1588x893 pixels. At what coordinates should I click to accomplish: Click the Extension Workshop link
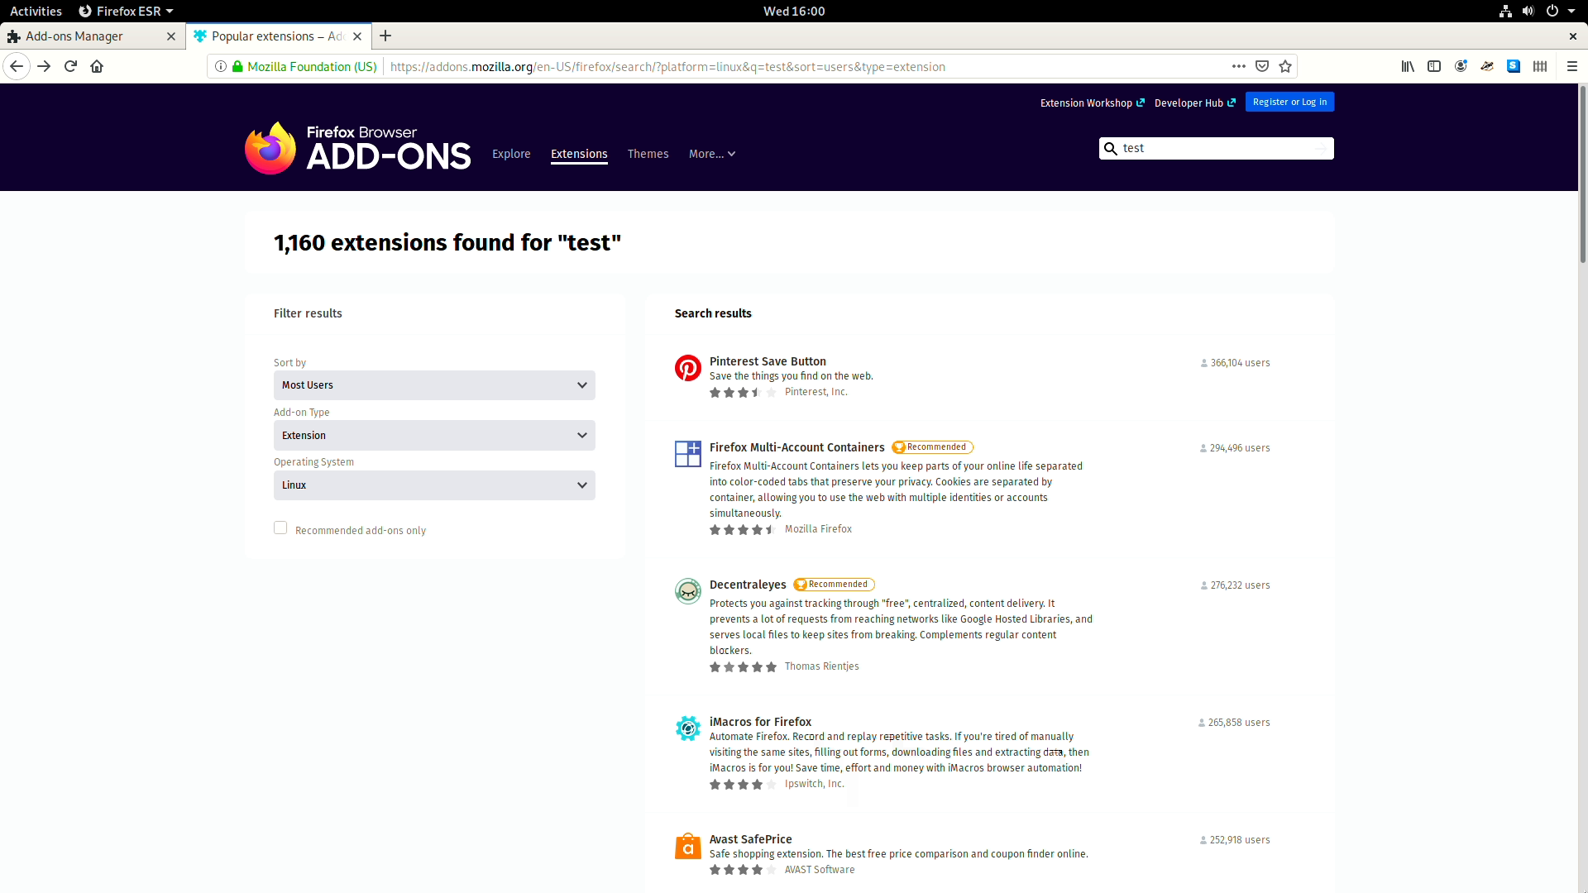tap(1086, 103)
